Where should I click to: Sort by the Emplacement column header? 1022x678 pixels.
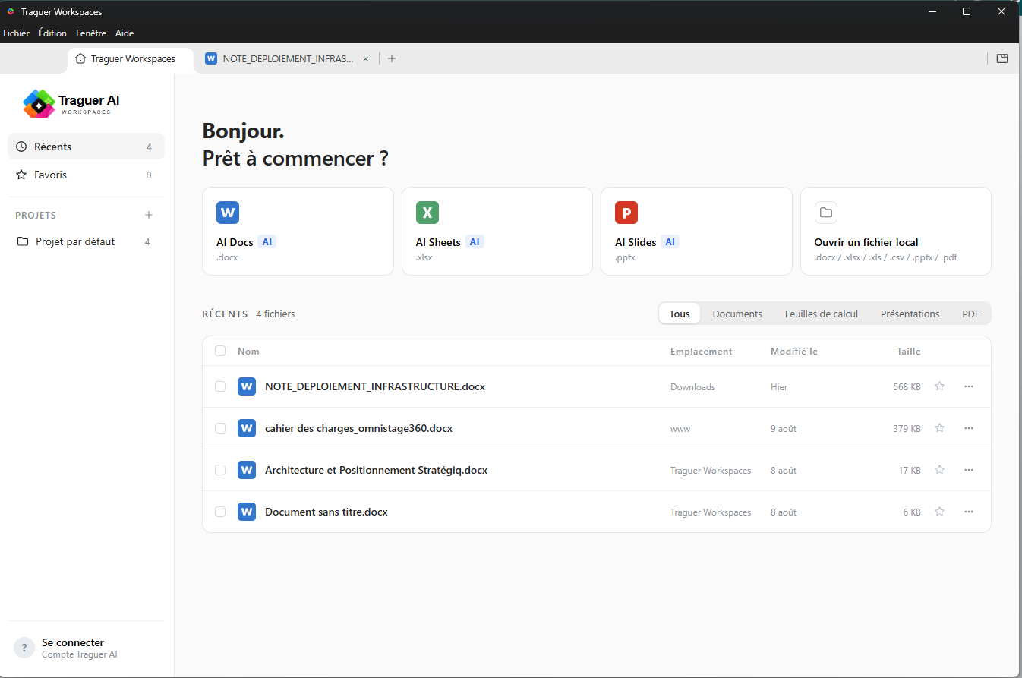point(701,351)
